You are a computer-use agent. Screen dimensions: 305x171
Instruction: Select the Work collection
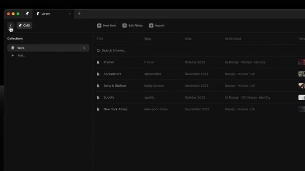tap(48, 48)
